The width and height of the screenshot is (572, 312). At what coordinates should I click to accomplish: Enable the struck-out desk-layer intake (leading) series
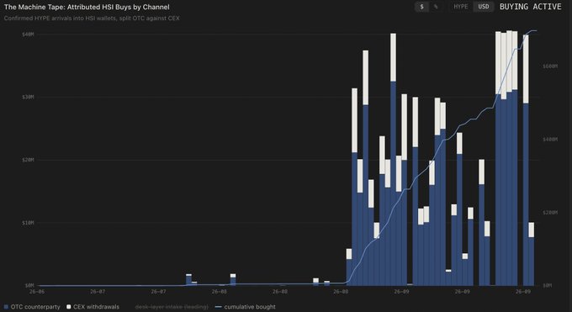coord(172,307)
